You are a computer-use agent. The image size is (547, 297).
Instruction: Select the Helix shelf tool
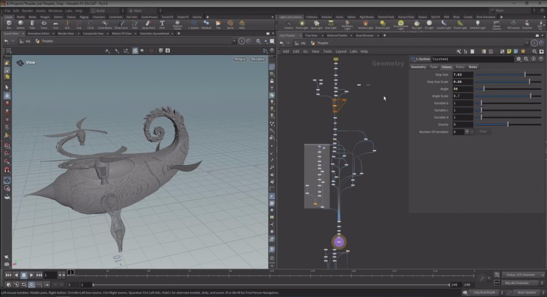[242, 25]
